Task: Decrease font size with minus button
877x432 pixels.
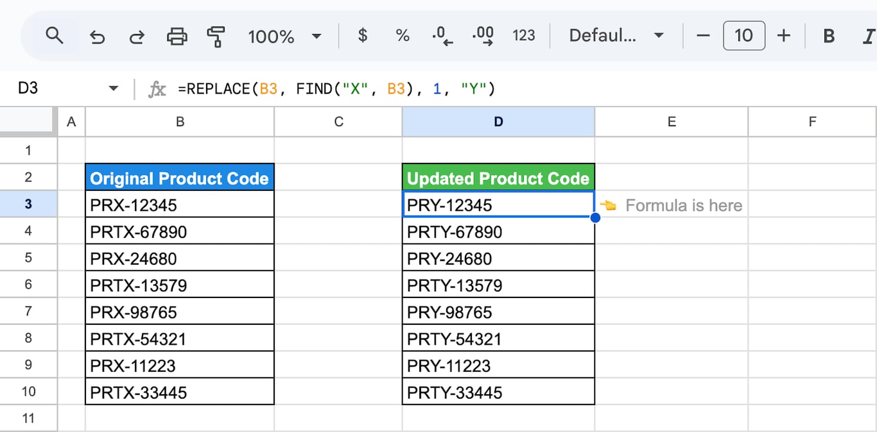Action: coord(703,35)
